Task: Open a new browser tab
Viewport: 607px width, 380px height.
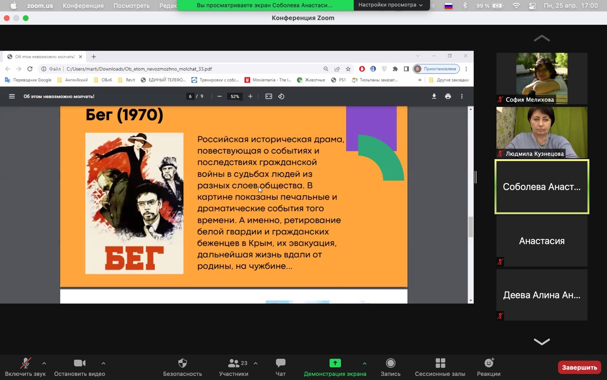Action: [x=94, y=56]
